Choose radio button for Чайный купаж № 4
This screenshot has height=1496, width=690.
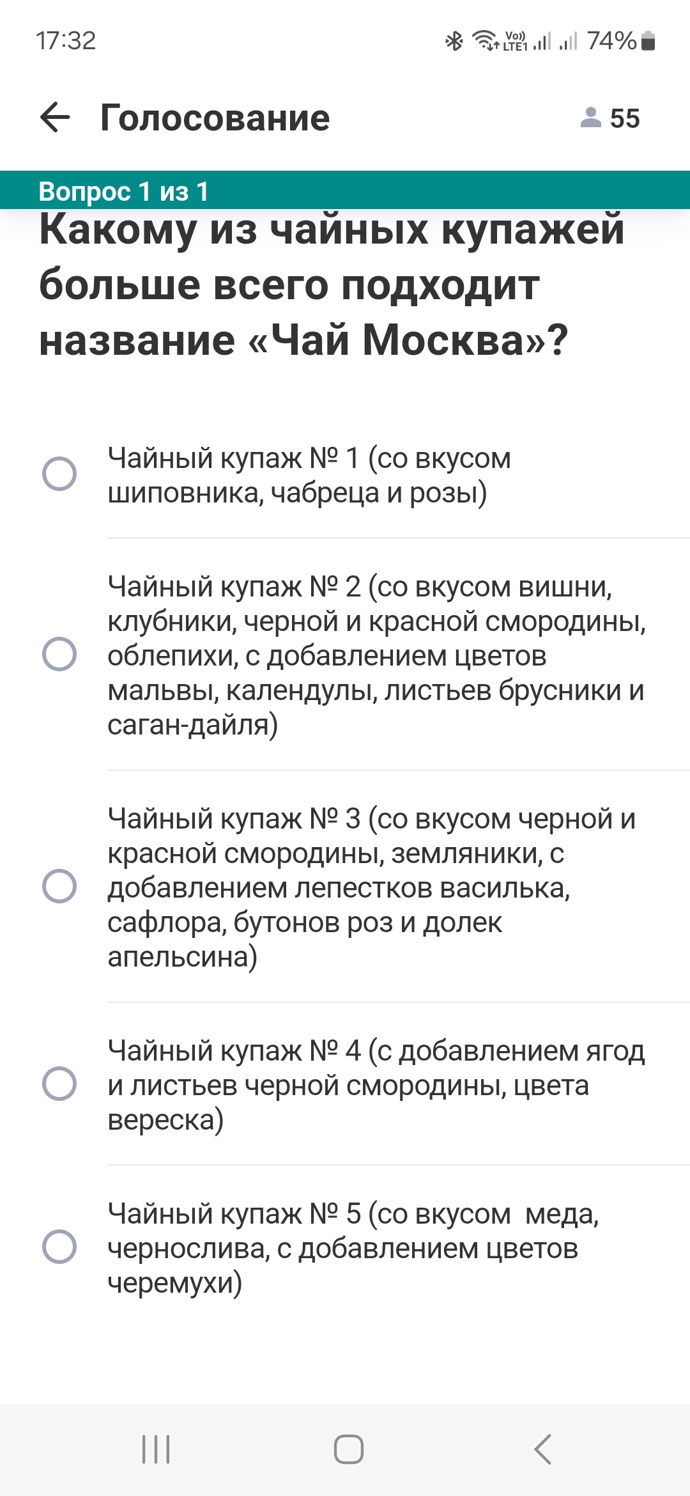pyautogui.click(x=59, y=1084)
